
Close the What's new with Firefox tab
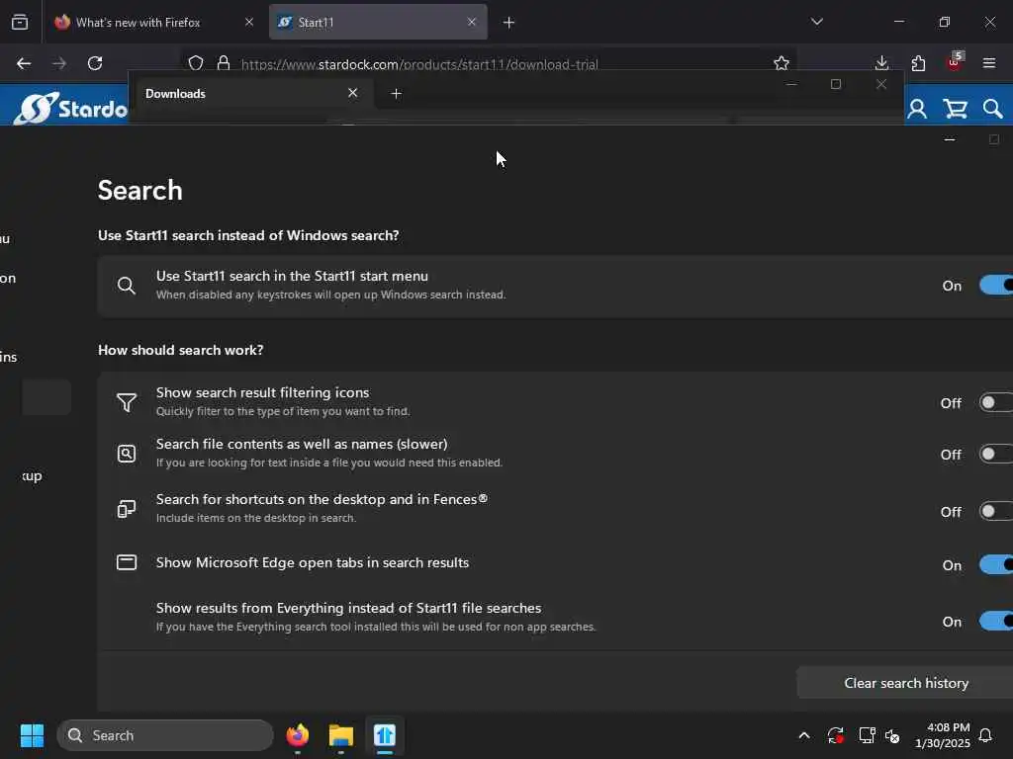pos(249,22)
